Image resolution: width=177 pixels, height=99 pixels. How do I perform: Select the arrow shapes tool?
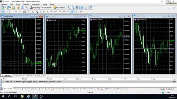pos(37,12)
